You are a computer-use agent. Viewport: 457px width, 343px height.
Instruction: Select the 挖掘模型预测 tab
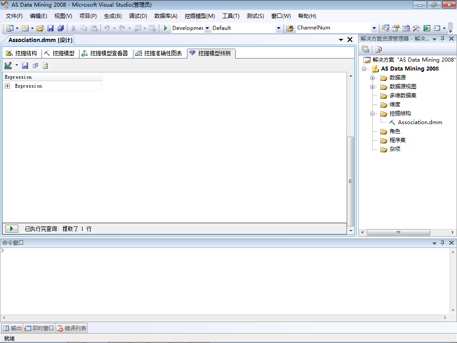211,53
